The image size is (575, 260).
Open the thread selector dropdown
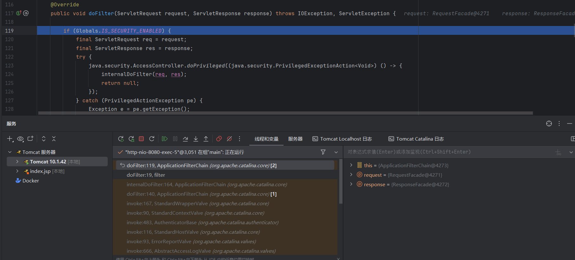(336, 152)
